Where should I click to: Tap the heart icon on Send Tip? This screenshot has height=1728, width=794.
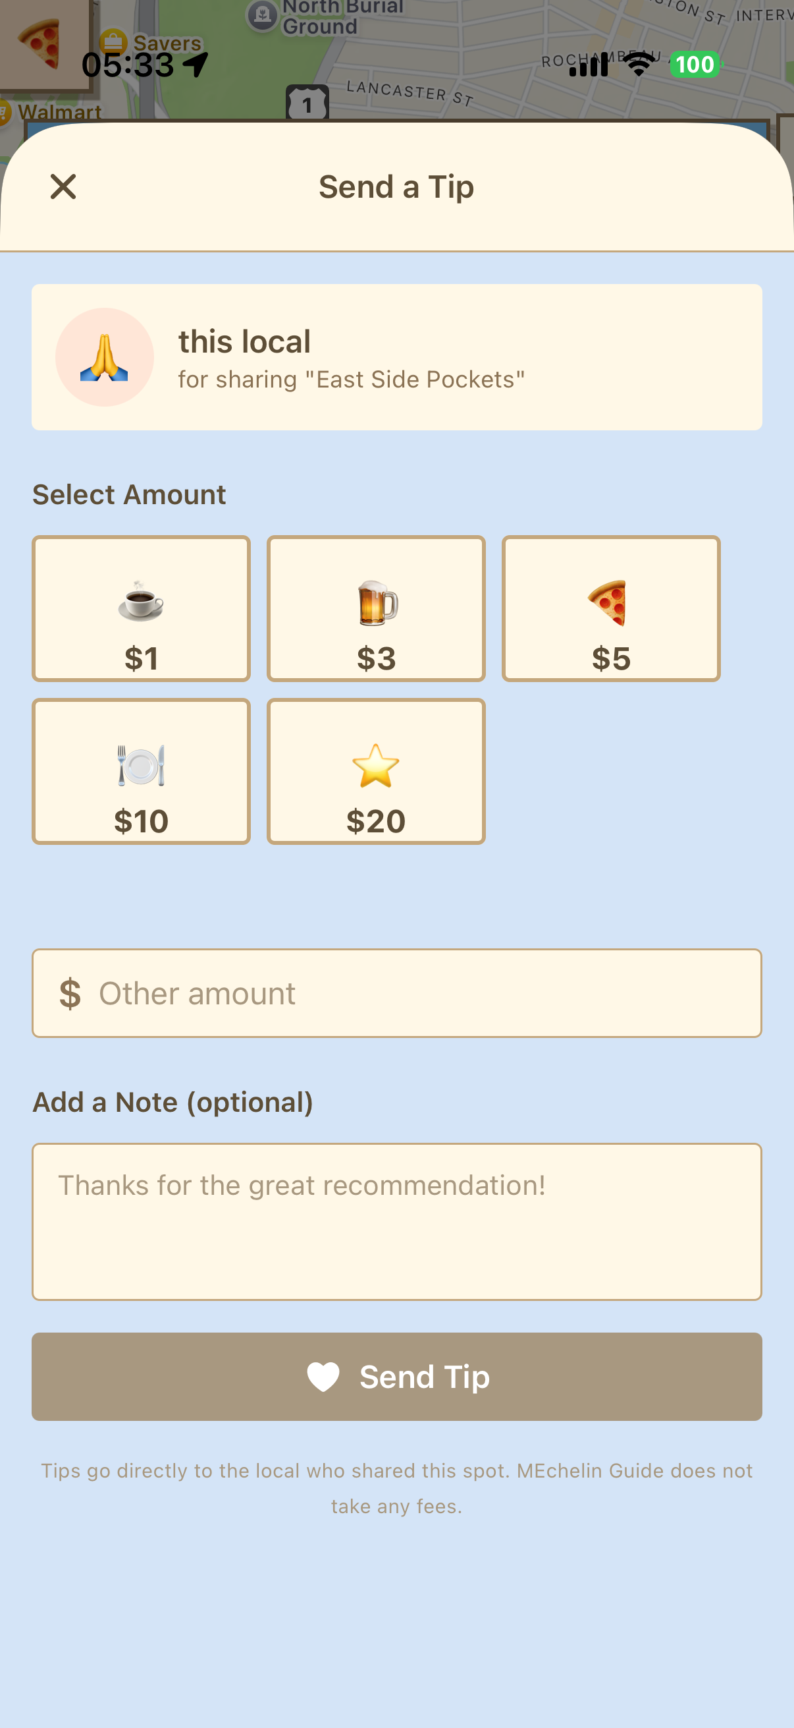point(324,1377)
